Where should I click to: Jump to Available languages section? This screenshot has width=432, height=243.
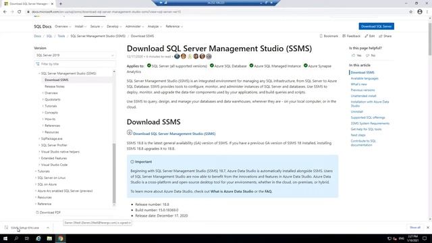click(x=364, y=78)
